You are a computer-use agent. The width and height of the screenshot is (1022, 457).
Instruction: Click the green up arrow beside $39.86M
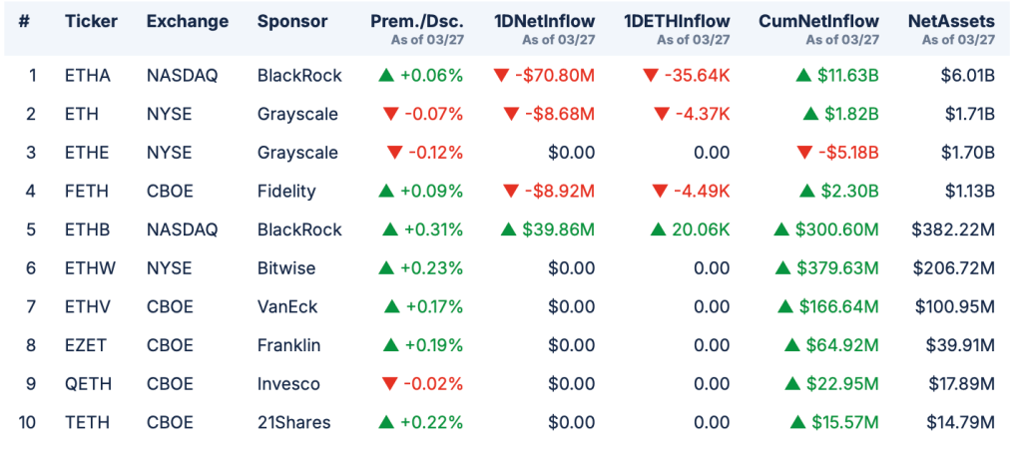coord(508,229)
